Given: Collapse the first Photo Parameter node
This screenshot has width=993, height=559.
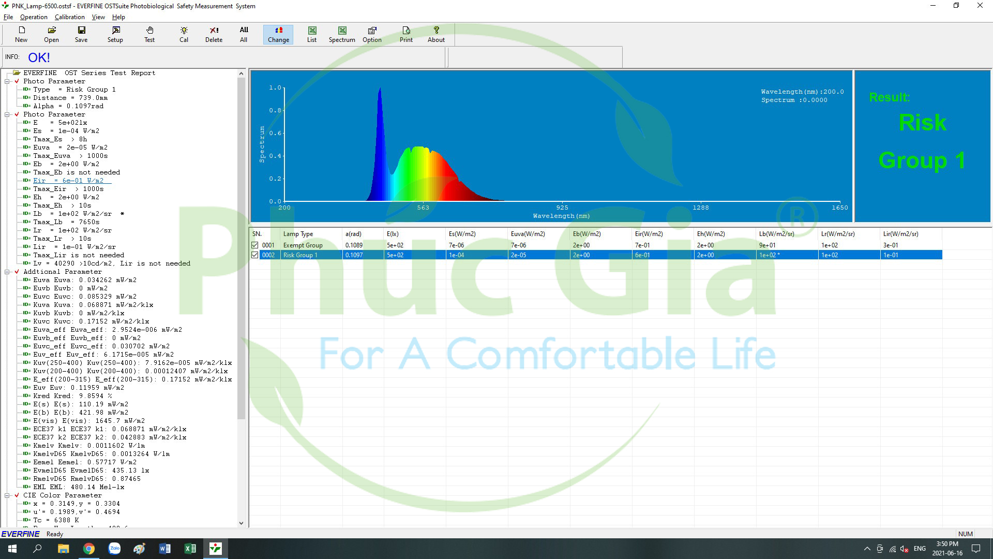Looking at the screenshot, I should coord(8,81).
